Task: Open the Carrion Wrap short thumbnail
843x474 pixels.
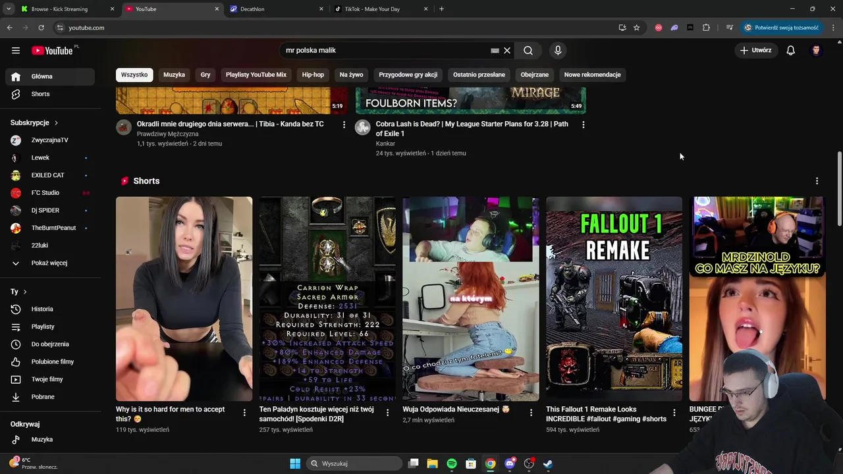Action: point(327,299)
